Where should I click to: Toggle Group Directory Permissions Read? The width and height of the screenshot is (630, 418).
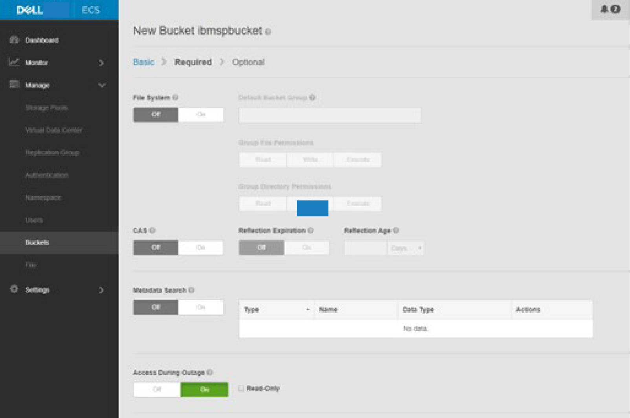coord(263,204)
